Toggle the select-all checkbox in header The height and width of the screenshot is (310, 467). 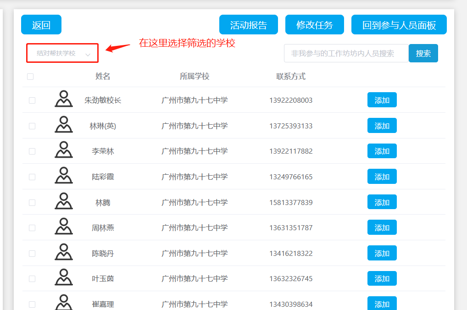click(30, 77)
